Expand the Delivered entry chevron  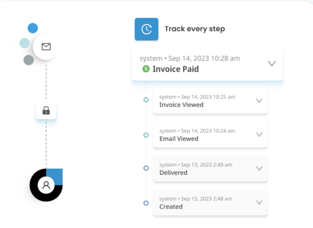point(259,169)
